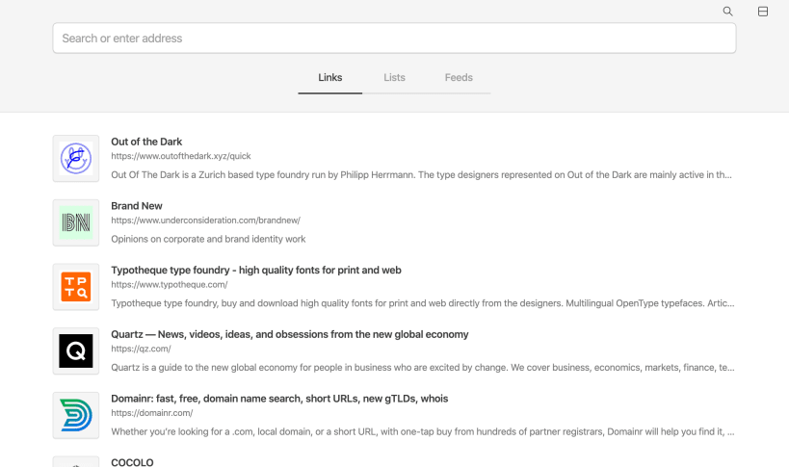Click the https://qz.com/ URL text
Image resolution: width=789 pixels, height=467 pixels.
click(141, 349)
